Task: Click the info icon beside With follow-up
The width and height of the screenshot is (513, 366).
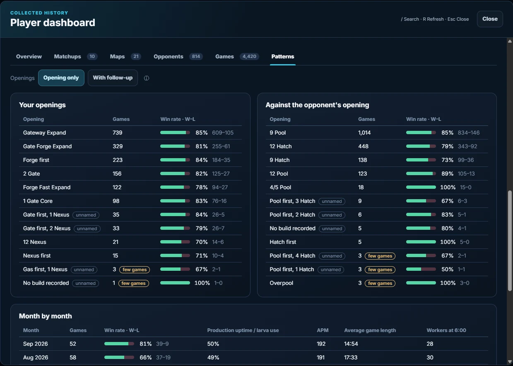Action: coord(146,78)
